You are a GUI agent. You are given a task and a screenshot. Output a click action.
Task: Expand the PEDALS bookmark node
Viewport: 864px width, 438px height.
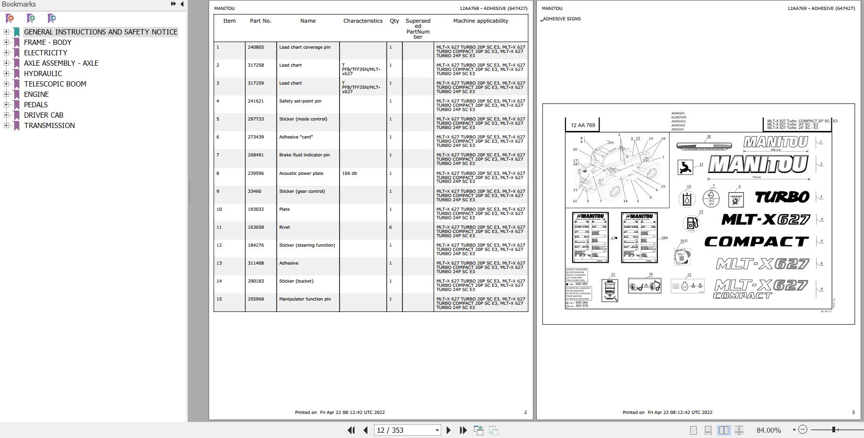point(6,105)
